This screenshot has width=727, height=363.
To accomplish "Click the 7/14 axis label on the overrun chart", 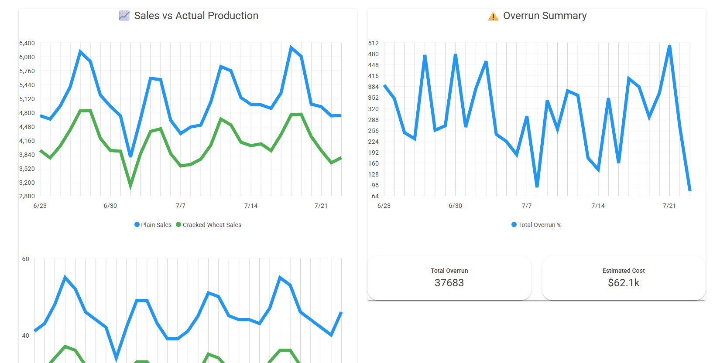I will coord(598,206).
